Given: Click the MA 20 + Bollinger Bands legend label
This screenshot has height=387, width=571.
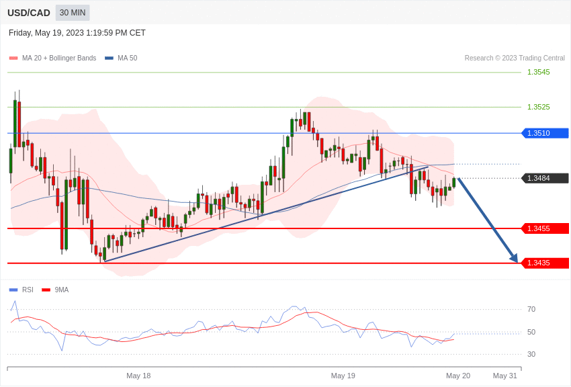Looking at the screenshot, I should 59,58.
